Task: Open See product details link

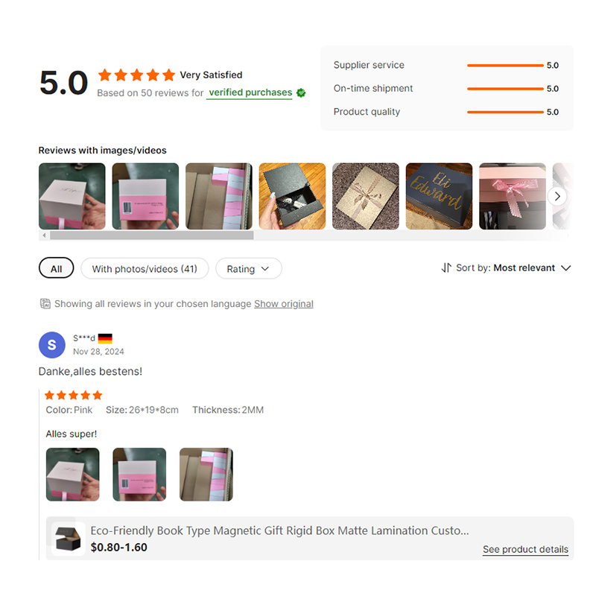Action: click(x=525, y=549)
